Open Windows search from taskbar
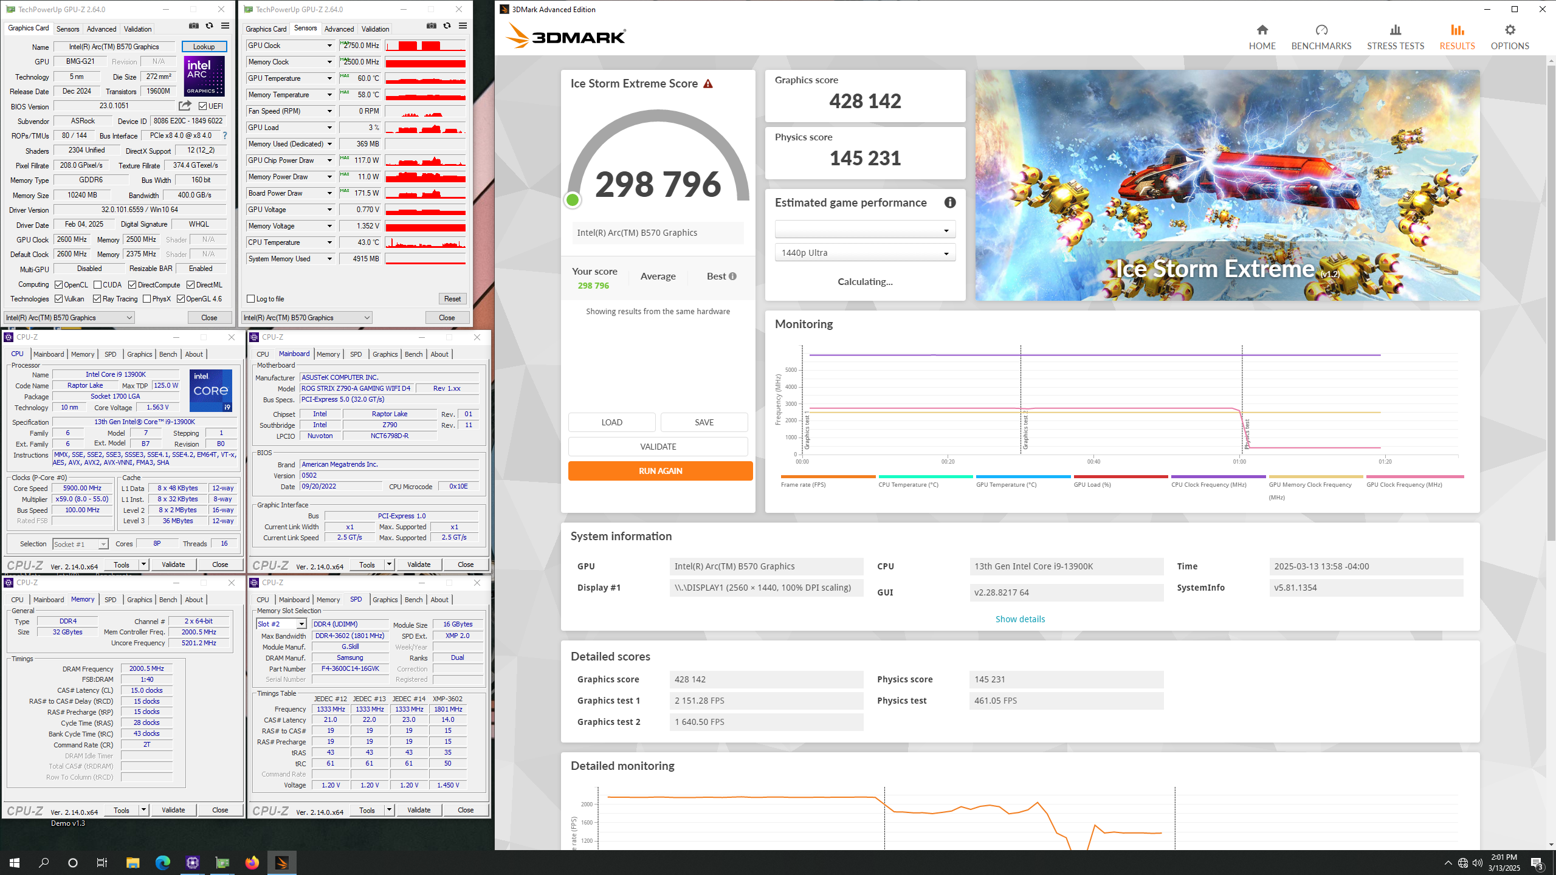Screen dimensions: 1556x875 44,862
